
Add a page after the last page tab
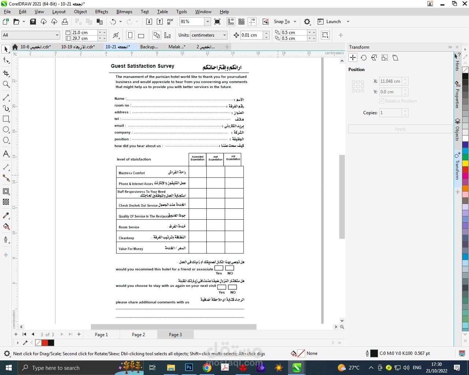click(x=79, y=334)
